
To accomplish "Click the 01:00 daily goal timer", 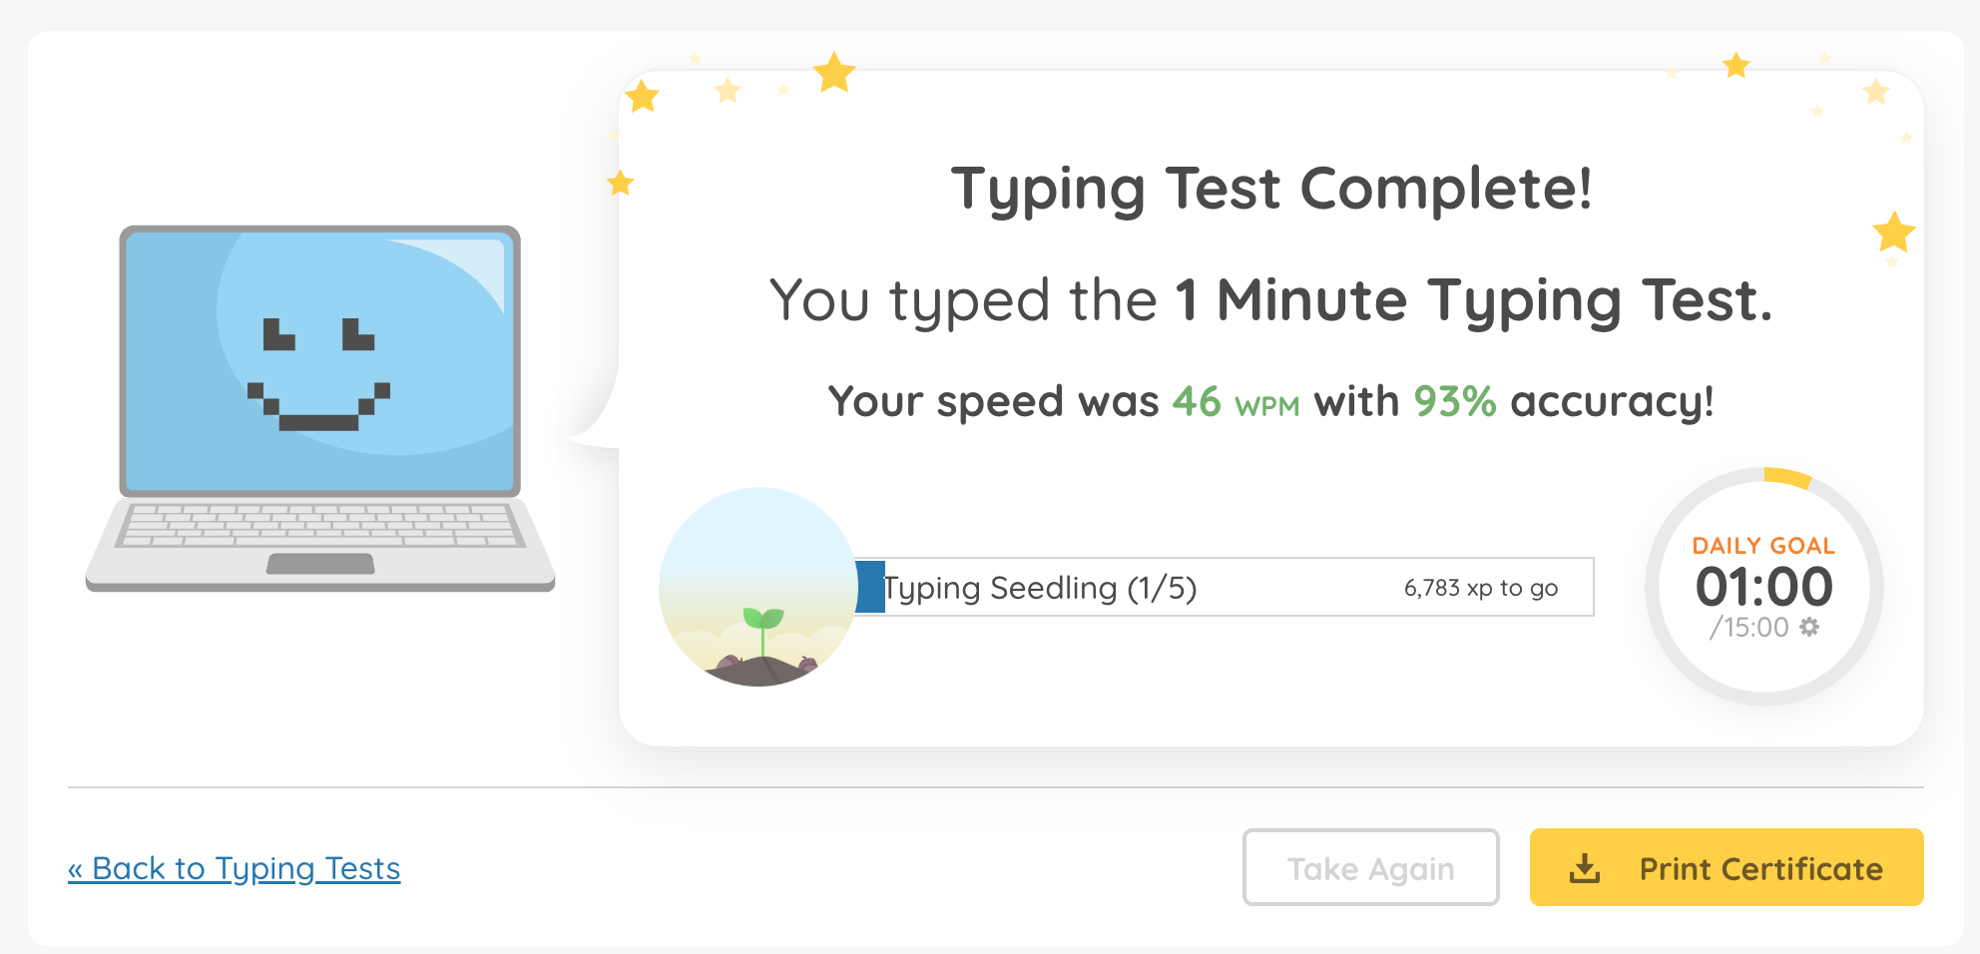I will 1763,586.
